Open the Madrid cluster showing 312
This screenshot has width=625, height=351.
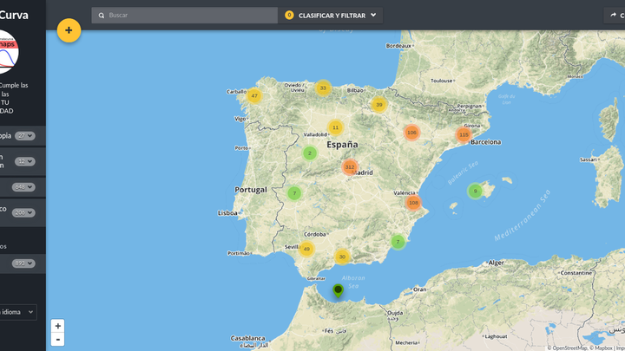point(350,167)
